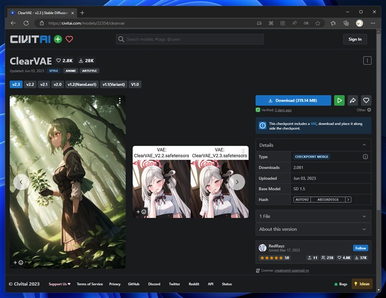386x298 pixels.
Task: Click the Civitai logo
Action: (x=30, y=39)
